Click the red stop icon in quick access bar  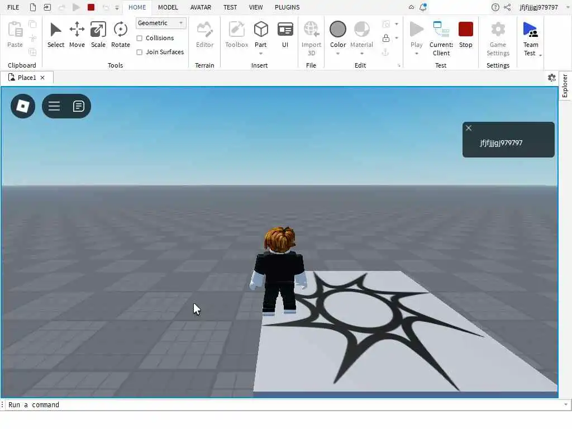91,7
